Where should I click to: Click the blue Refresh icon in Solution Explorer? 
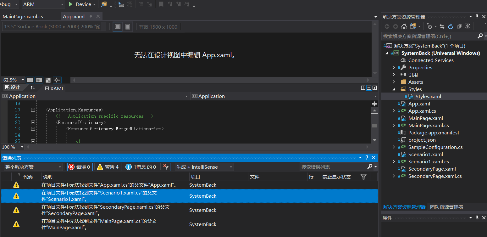(451, 26)
